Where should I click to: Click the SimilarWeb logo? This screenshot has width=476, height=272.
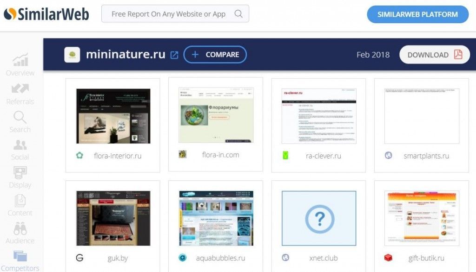coord(46,14)
